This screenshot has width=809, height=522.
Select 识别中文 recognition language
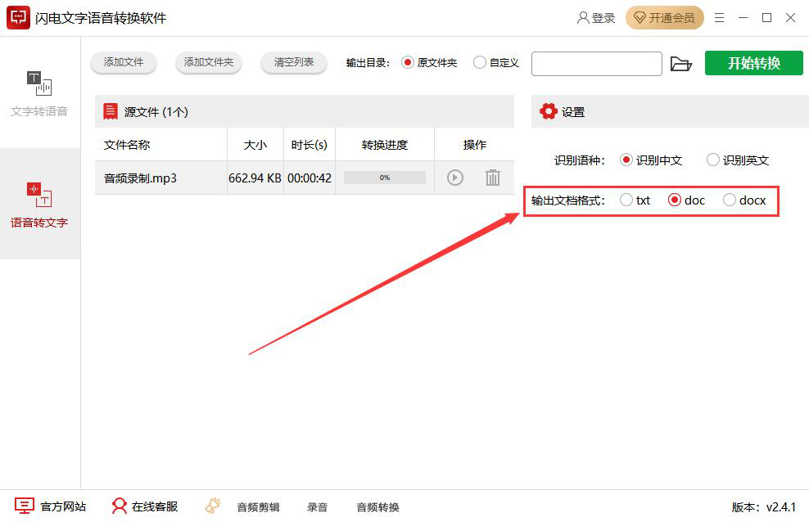pos(651,160)
